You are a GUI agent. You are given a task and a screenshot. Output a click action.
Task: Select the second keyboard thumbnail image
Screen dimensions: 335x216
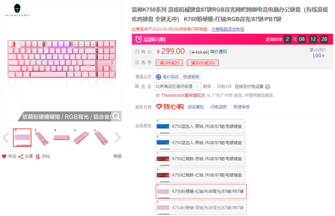[x=41, y=137]
